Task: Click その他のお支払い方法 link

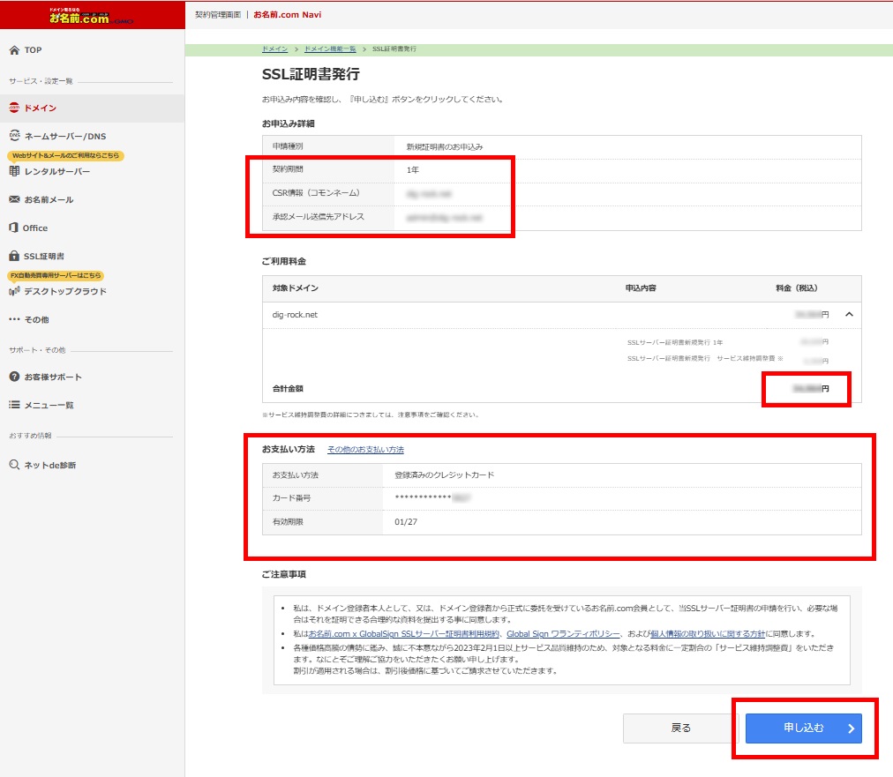Action: pos(365,450)
